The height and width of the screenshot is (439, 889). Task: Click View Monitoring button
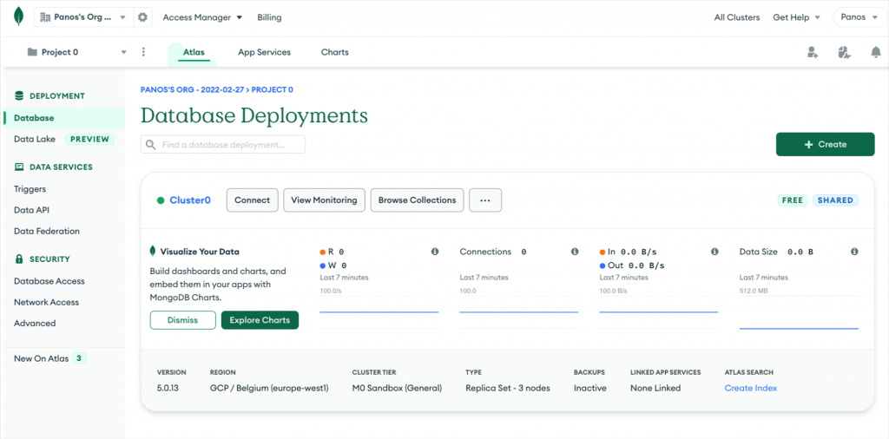[325, 200]
